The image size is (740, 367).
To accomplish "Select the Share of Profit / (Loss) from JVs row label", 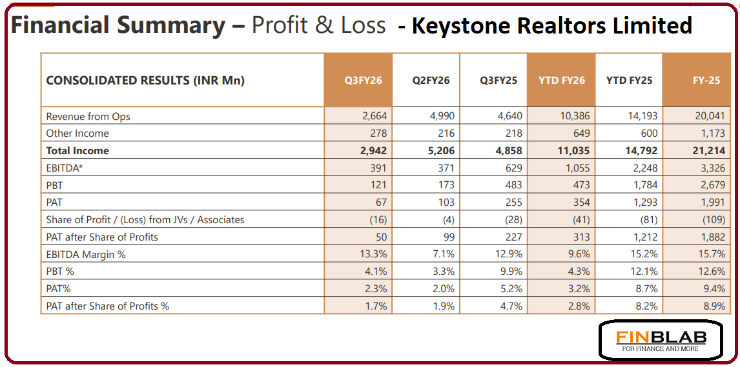I will (x=145, y=220).
